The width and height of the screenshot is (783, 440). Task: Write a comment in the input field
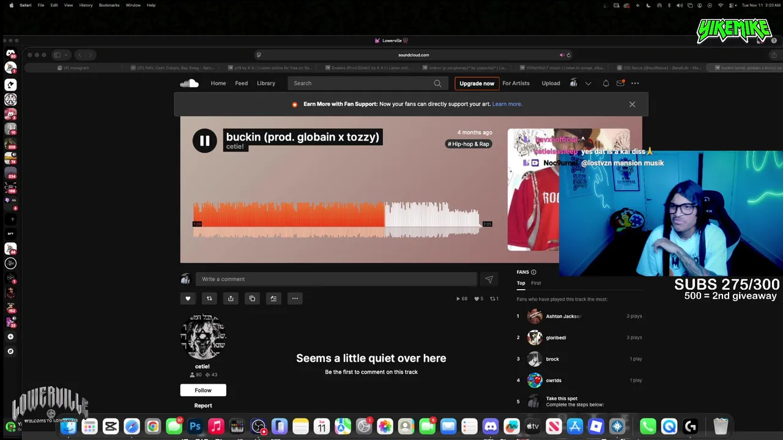(x=336, y=279)
